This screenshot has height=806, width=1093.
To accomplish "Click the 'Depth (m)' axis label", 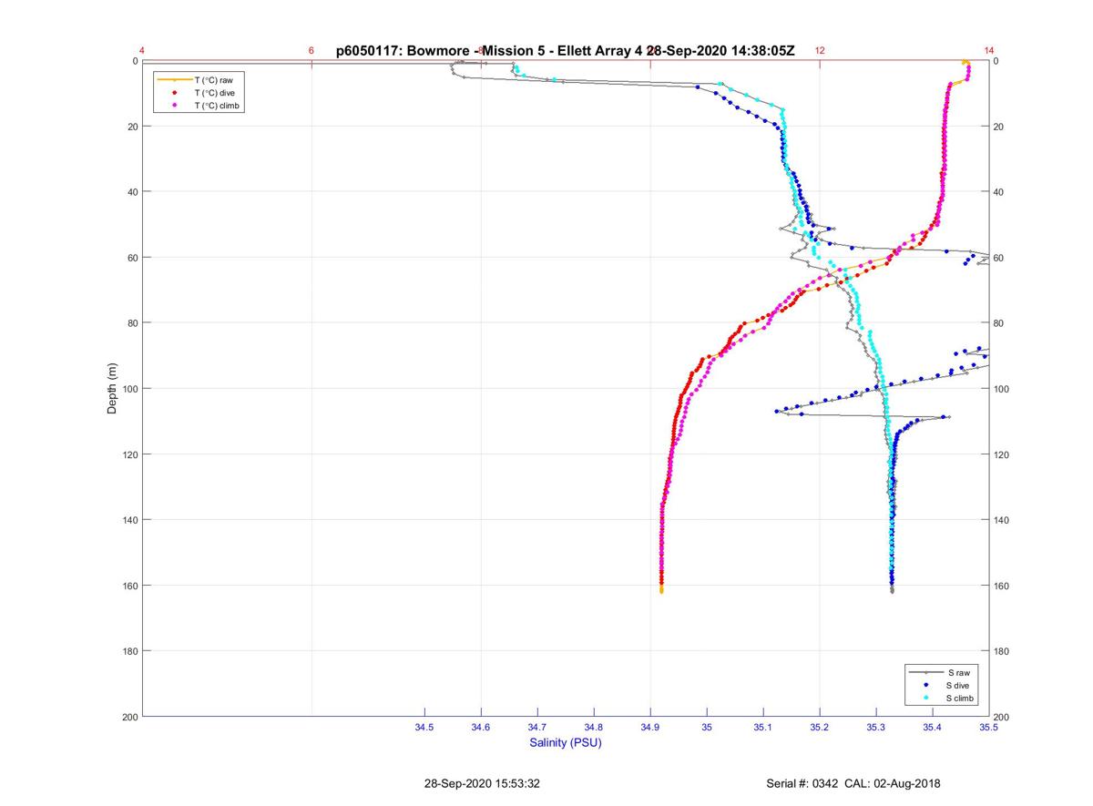I will [113, 389].
